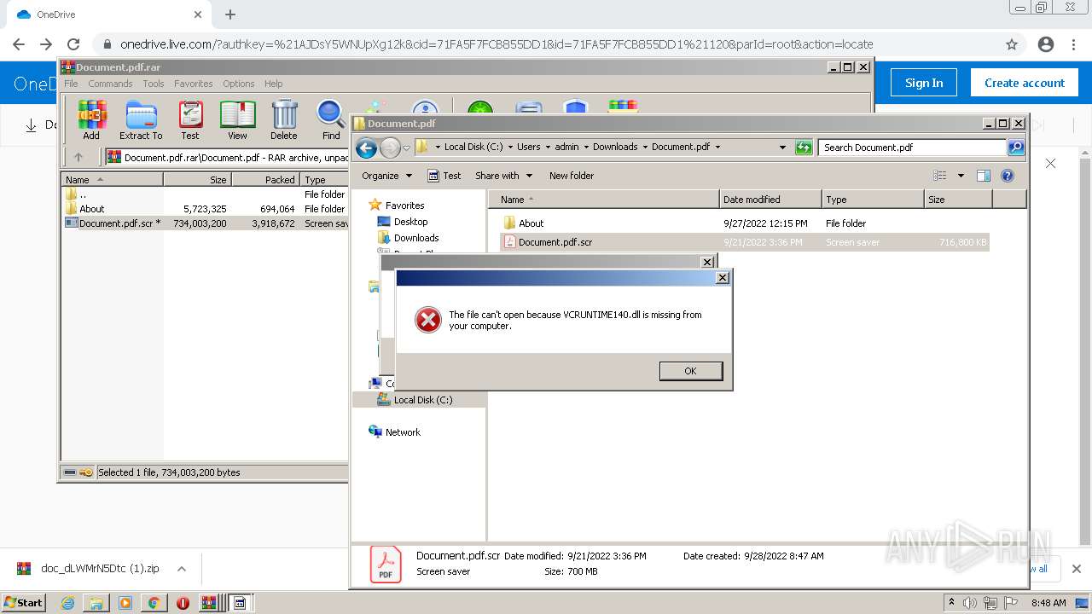Click WinRAR's Test toolbar icon
The height and width of the screenshot is (614, 1092).
(190, 120)
